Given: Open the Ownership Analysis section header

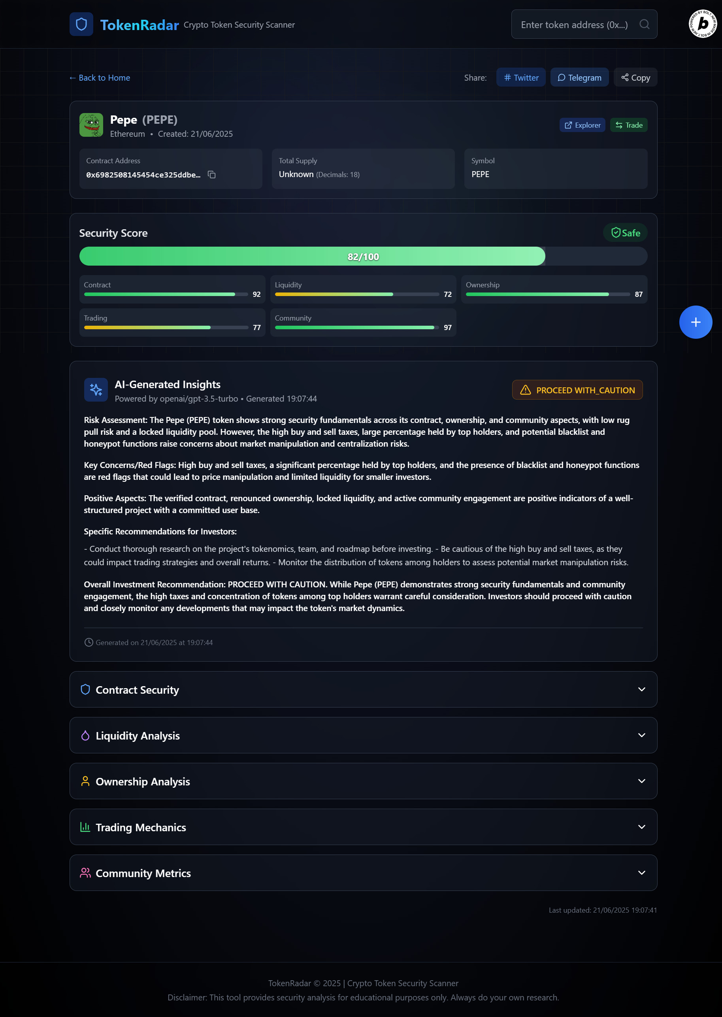Looking at the screenshot, I should coord(363,781).
